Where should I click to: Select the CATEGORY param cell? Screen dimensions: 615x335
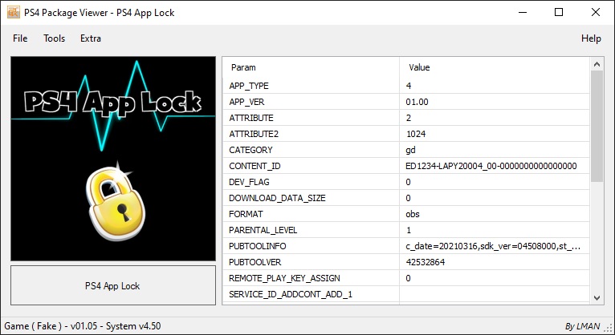[x=311, y=150]
